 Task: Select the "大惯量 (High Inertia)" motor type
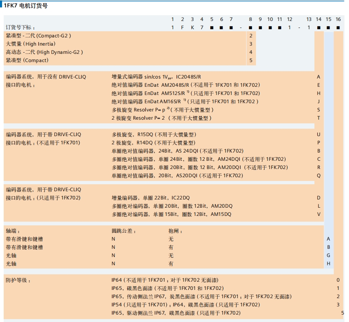[x=30, y=44]
